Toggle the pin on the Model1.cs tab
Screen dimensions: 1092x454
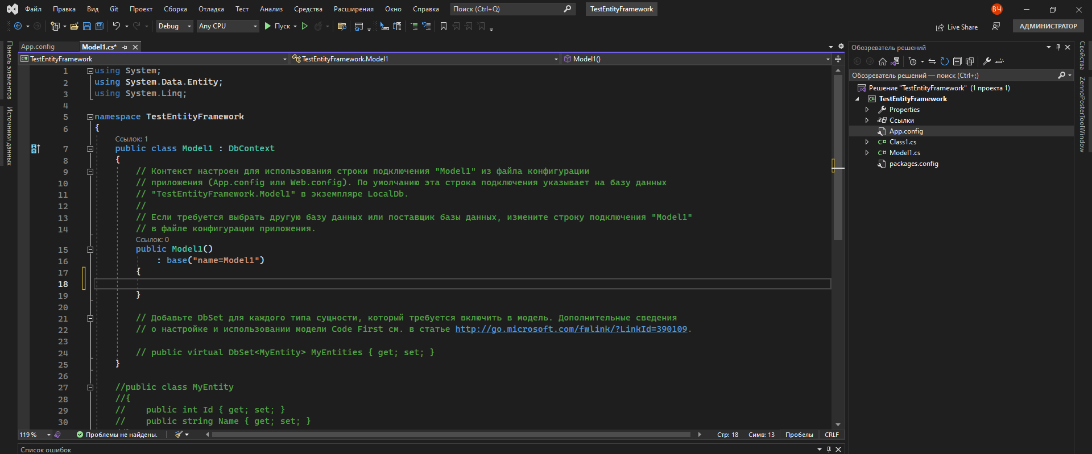(125, 47)
